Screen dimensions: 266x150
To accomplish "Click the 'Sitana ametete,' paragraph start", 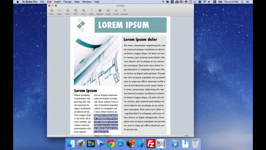I will click(82, 95).
